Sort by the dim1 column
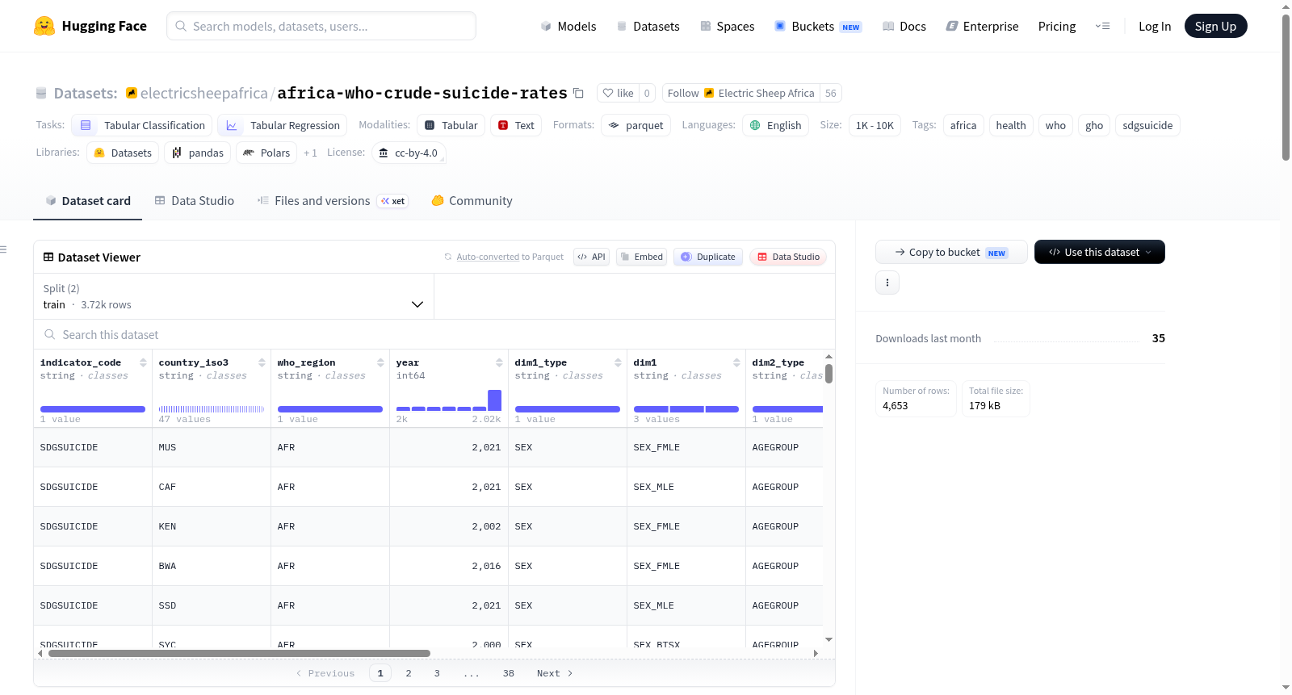This screenshot has height=695, width=1292. (x=736, y=362)
